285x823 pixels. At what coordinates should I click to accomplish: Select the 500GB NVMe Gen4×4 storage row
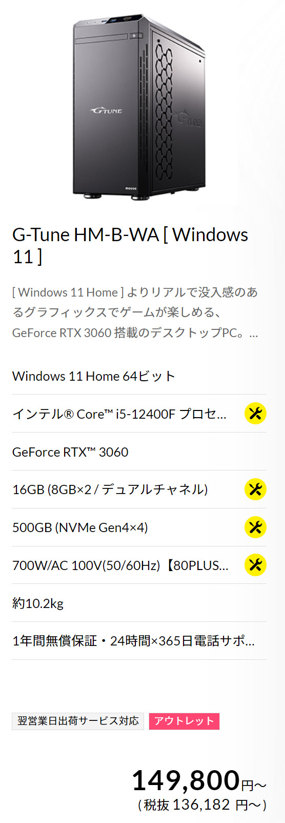coord(139,527)
